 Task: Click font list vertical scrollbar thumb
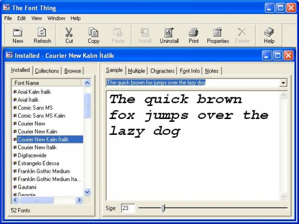pos(87,105)
